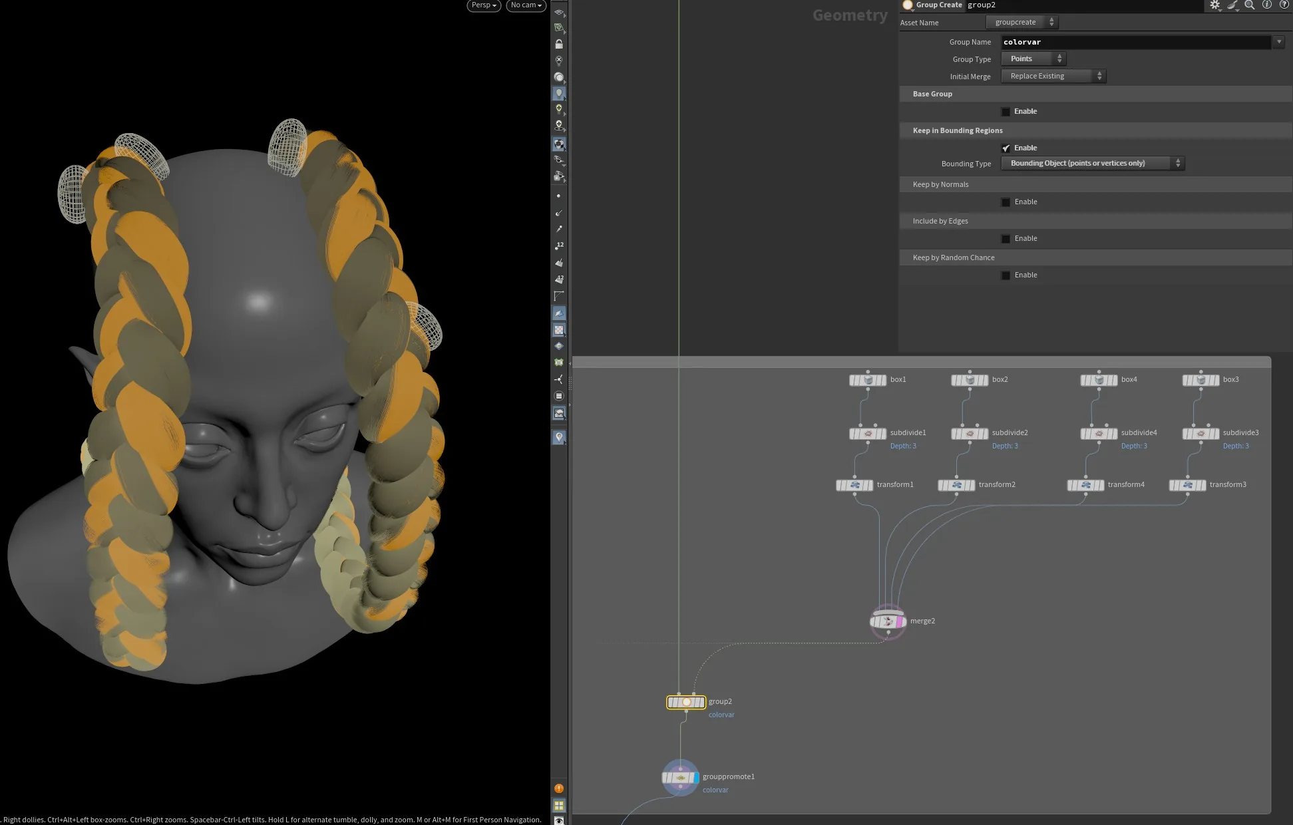The image size is (1293, 825).
Task: Open the Bounding Type dropdown
Action: click(1093, 164)
